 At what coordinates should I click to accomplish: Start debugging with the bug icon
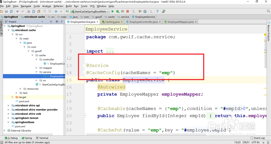[118, 11]
